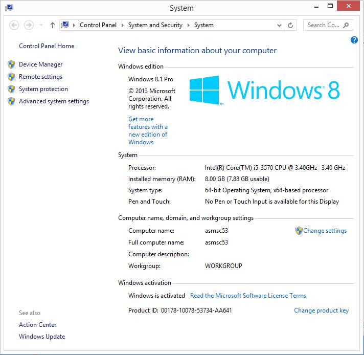Click Change settings link
This screenshot has height=355, width=364.
[325, 231]
